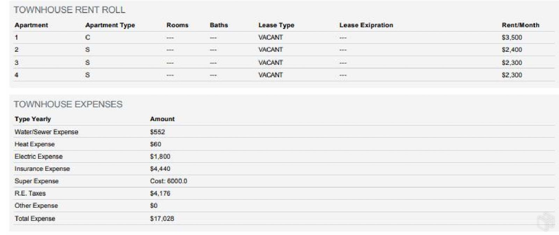Click the $2,400 rent for apartment 2
The height and width of the screenshot is (235, 559).
511,49
